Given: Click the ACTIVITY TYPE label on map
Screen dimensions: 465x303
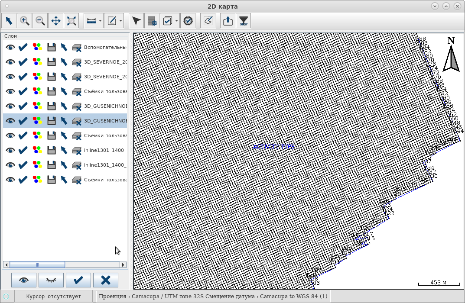Looking at the screenshot, I should 273,147.
